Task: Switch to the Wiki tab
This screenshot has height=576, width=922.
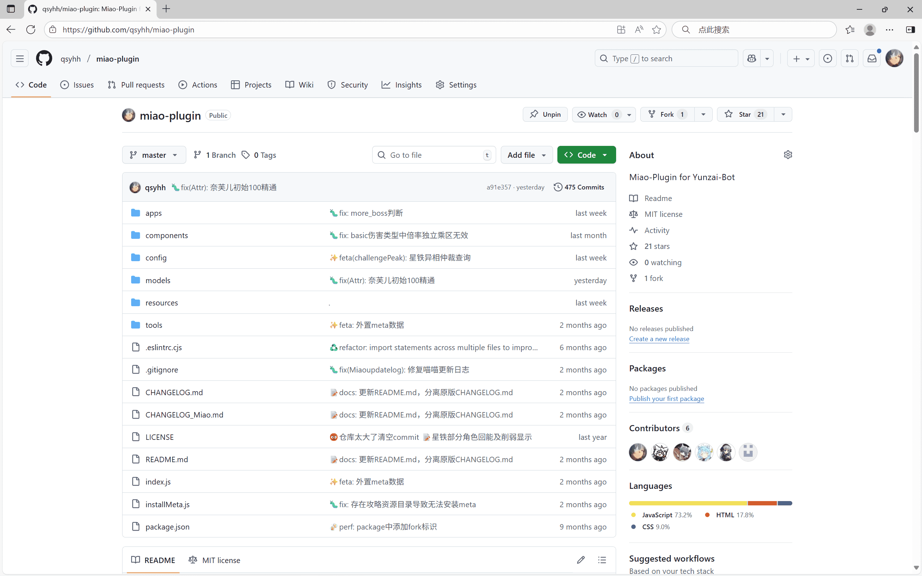Action: tap(299, 85)
